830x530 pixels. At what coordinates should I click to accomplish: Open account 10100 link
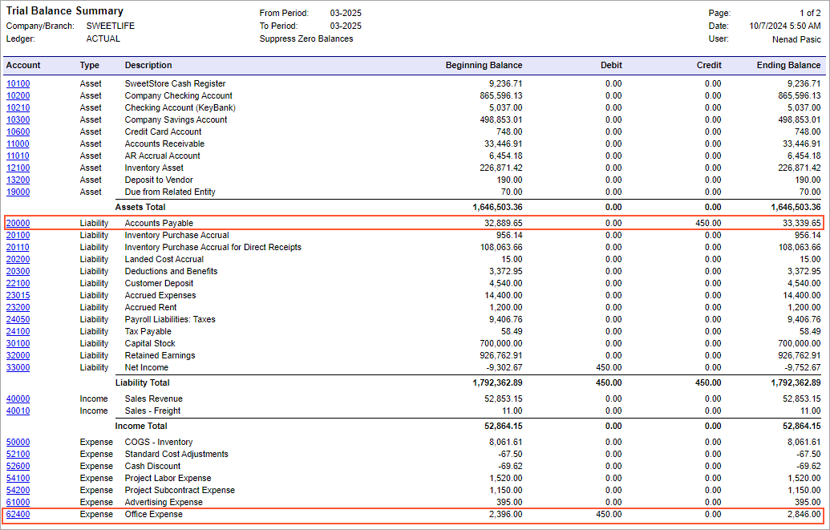pyautogui.click(x=18, y=83)
